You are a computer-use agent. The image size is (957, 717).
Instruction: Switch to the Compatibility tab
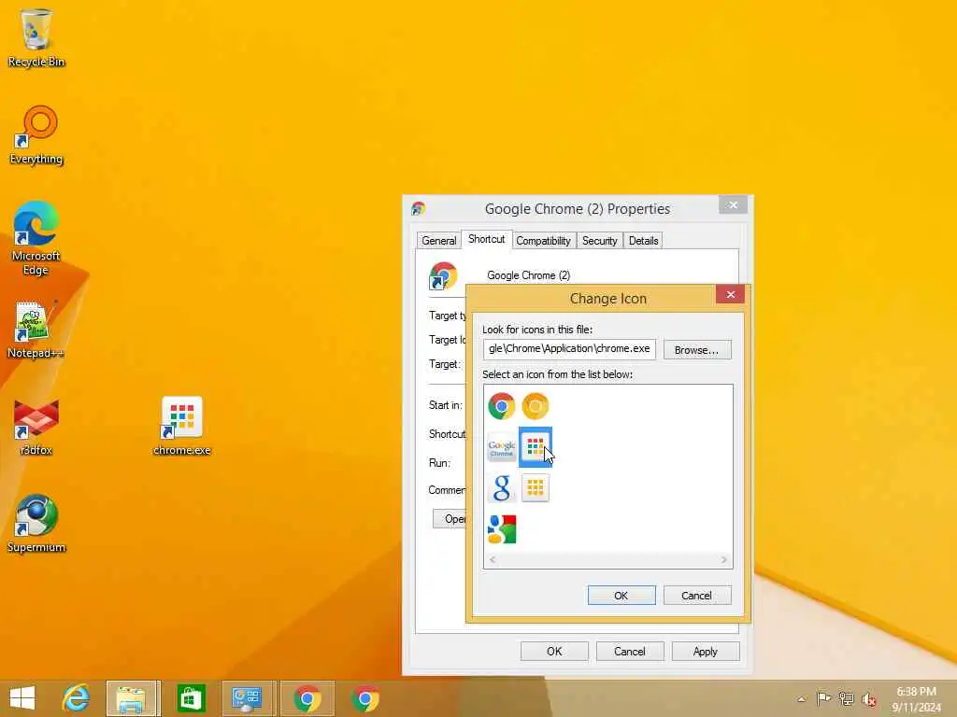[x=543, y=240]
